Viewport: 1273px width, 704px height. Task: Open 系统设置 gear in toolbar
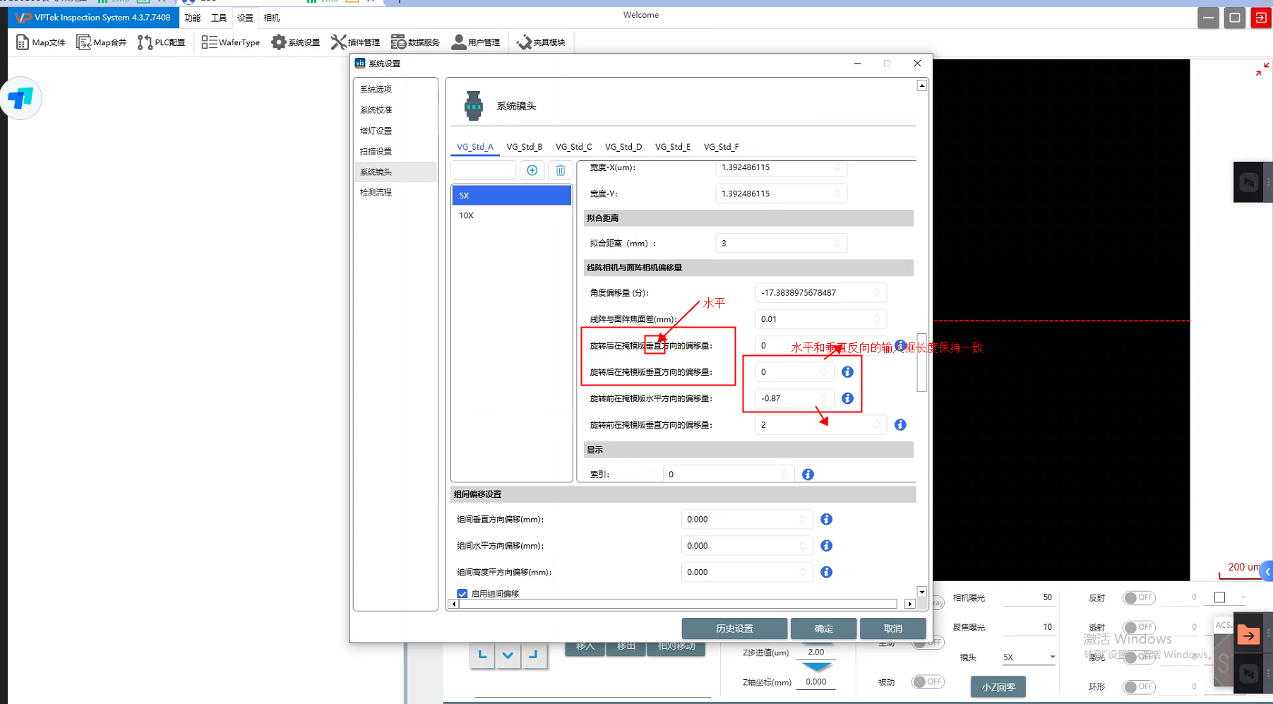point(296,42)
